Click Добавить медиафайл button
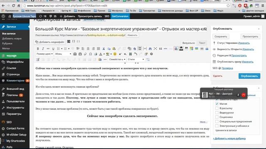Screen dimensions: 266x149 click(50, 42)
